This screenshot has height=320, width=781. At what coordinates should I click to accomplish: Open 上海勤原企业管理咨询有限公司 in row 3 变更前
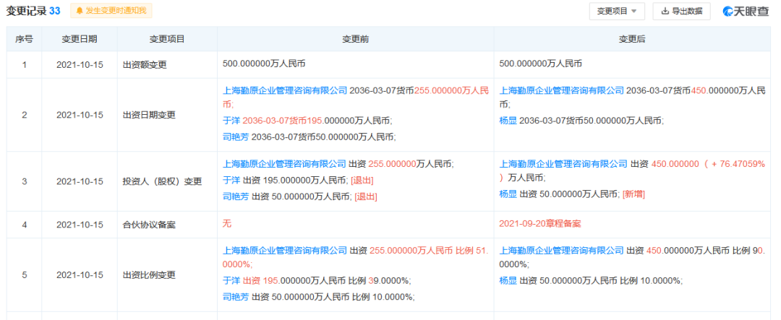(x=285, y=164)
